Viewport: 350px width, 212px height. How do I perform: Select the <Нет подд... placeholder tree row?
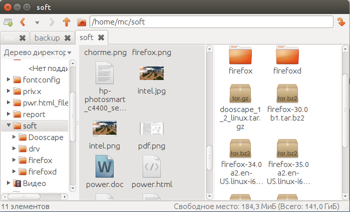[x=48, y=68]
